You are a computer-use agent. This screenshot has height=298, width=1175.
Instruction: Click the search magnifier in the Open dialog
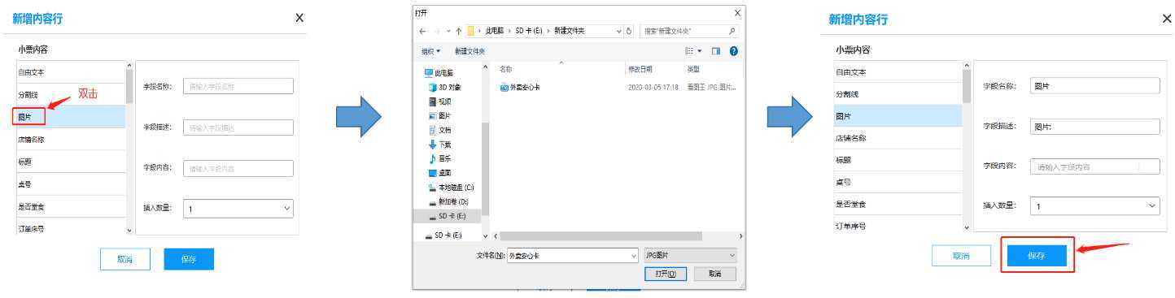[732, 31]
